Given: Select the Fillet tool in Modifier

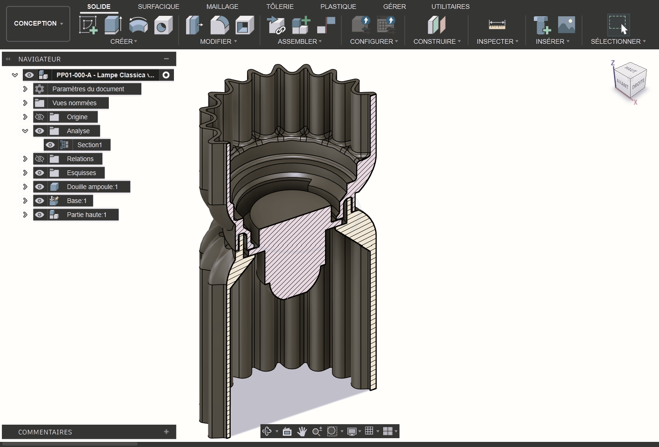Looking at the screenshot, I should click(220, 25).
